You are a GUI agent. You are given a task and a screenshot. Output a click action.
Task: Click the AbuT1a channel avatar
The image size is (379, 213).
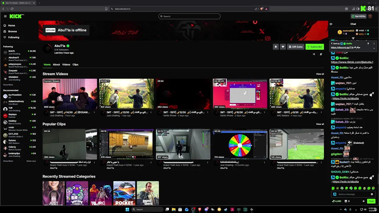click(47, 49)
